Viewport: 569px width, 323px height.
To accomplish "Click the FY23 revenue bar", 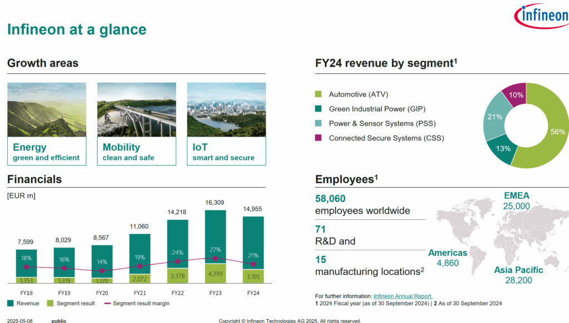I will coord(215,237).
